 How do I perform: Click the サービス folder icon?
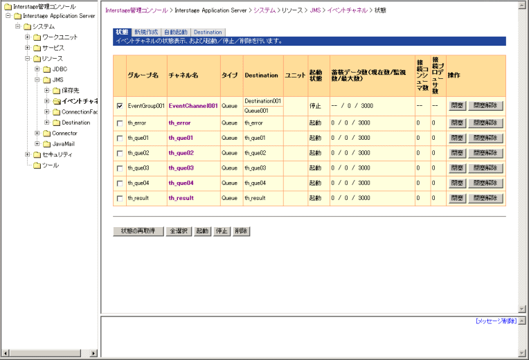point(37,48)
